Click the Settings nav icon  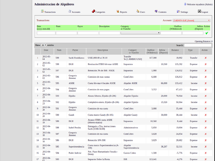click(x=178, y=11)
